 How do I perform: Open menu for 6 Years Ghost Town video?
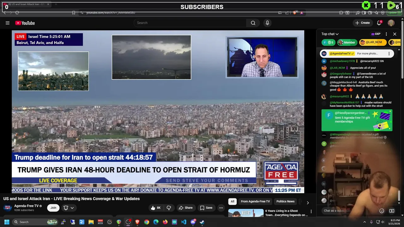311,212
